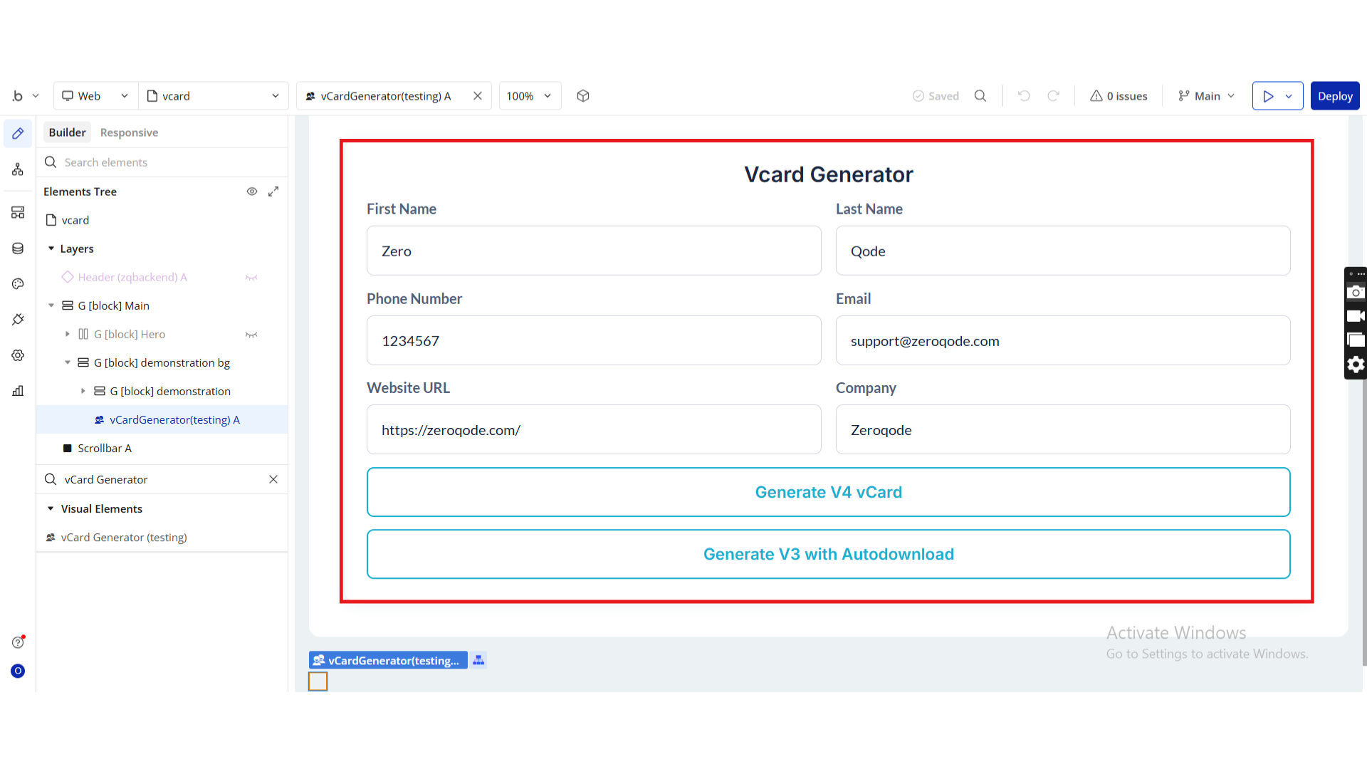This screenshot has height=769, width=1367.
Task: Open the 100% zoom dropdown
Action: [529, 96]
